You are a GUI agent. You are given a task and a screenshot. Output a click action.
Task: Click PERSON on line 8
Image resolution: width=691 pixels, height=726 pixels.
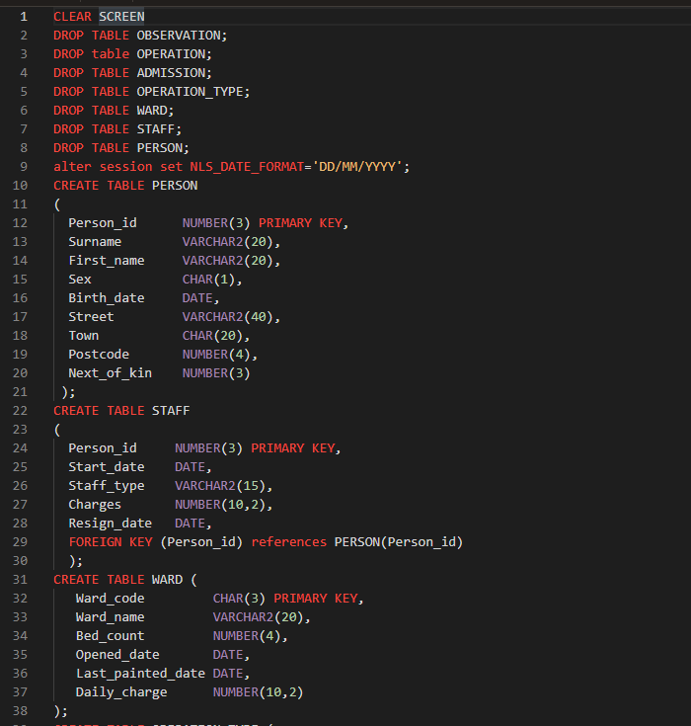(x=160, y=148)
